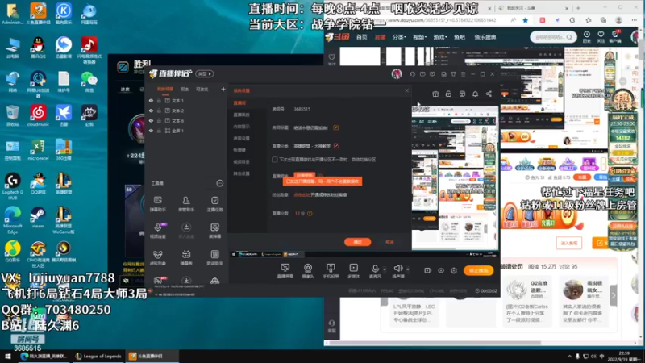The image size is (645, 363).
Task: Open the 视频 dropdown in Douyu navigation
Action: click(x=419, y=37)
